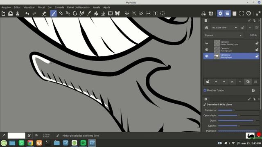Select the Layer Position move tool
The image size is (262, 147).
(x=103, y=13)
